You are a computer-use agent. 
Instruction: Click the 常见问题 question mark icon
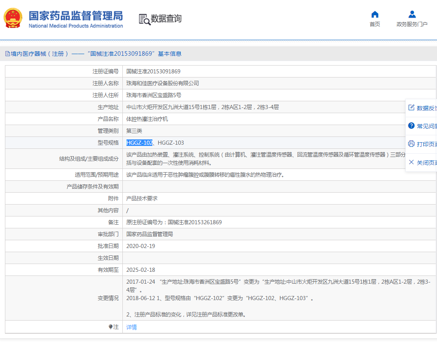(x=412, y=126)
